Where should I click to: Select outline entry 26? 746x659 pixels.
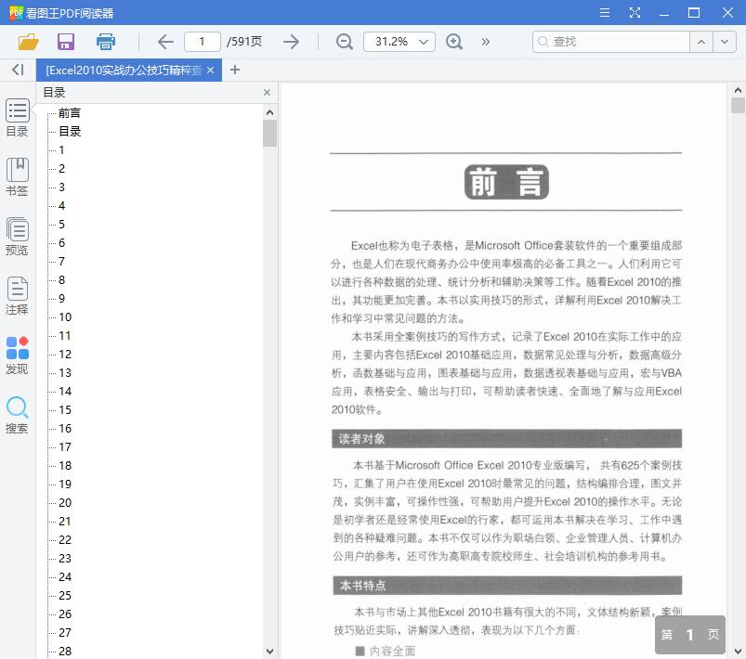coord(65,614)
